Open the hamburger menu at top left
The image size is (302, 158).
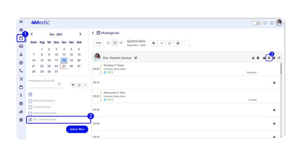point(21,22)
